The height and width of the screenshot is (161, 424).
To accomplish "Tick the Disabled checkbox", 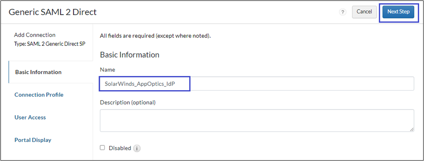I will [102, 148].
